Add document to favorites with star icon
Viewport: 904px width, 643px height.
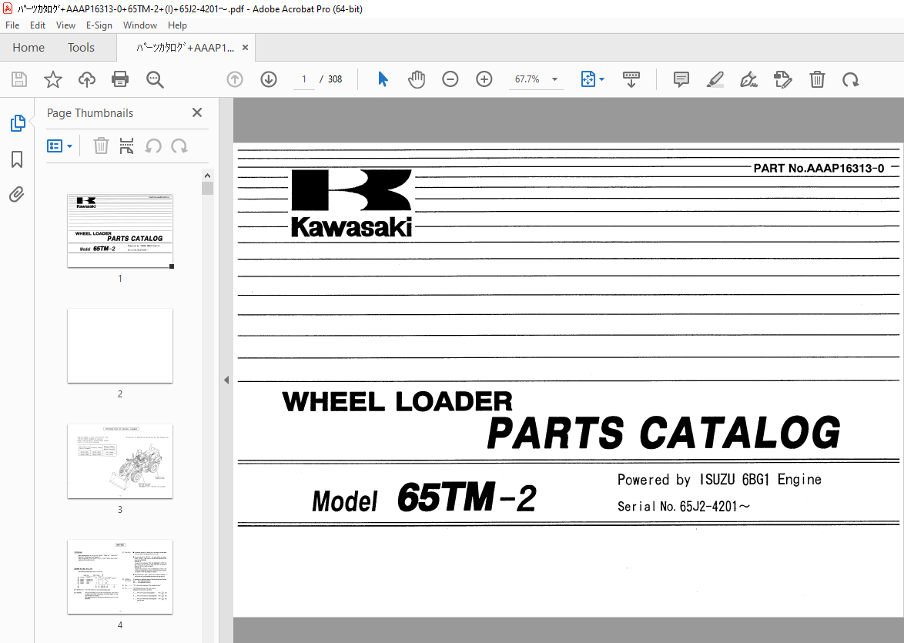click(53, 79)
